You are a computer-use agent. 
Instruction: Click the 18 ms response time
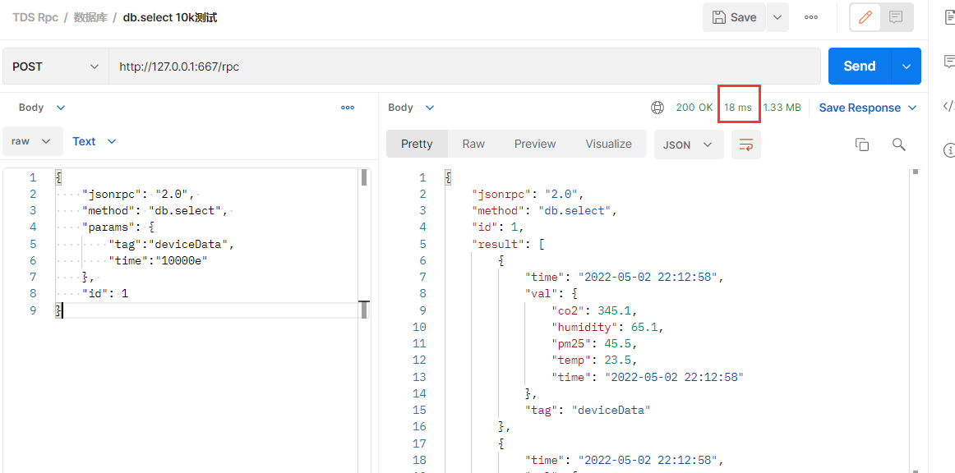pos(737,108)
